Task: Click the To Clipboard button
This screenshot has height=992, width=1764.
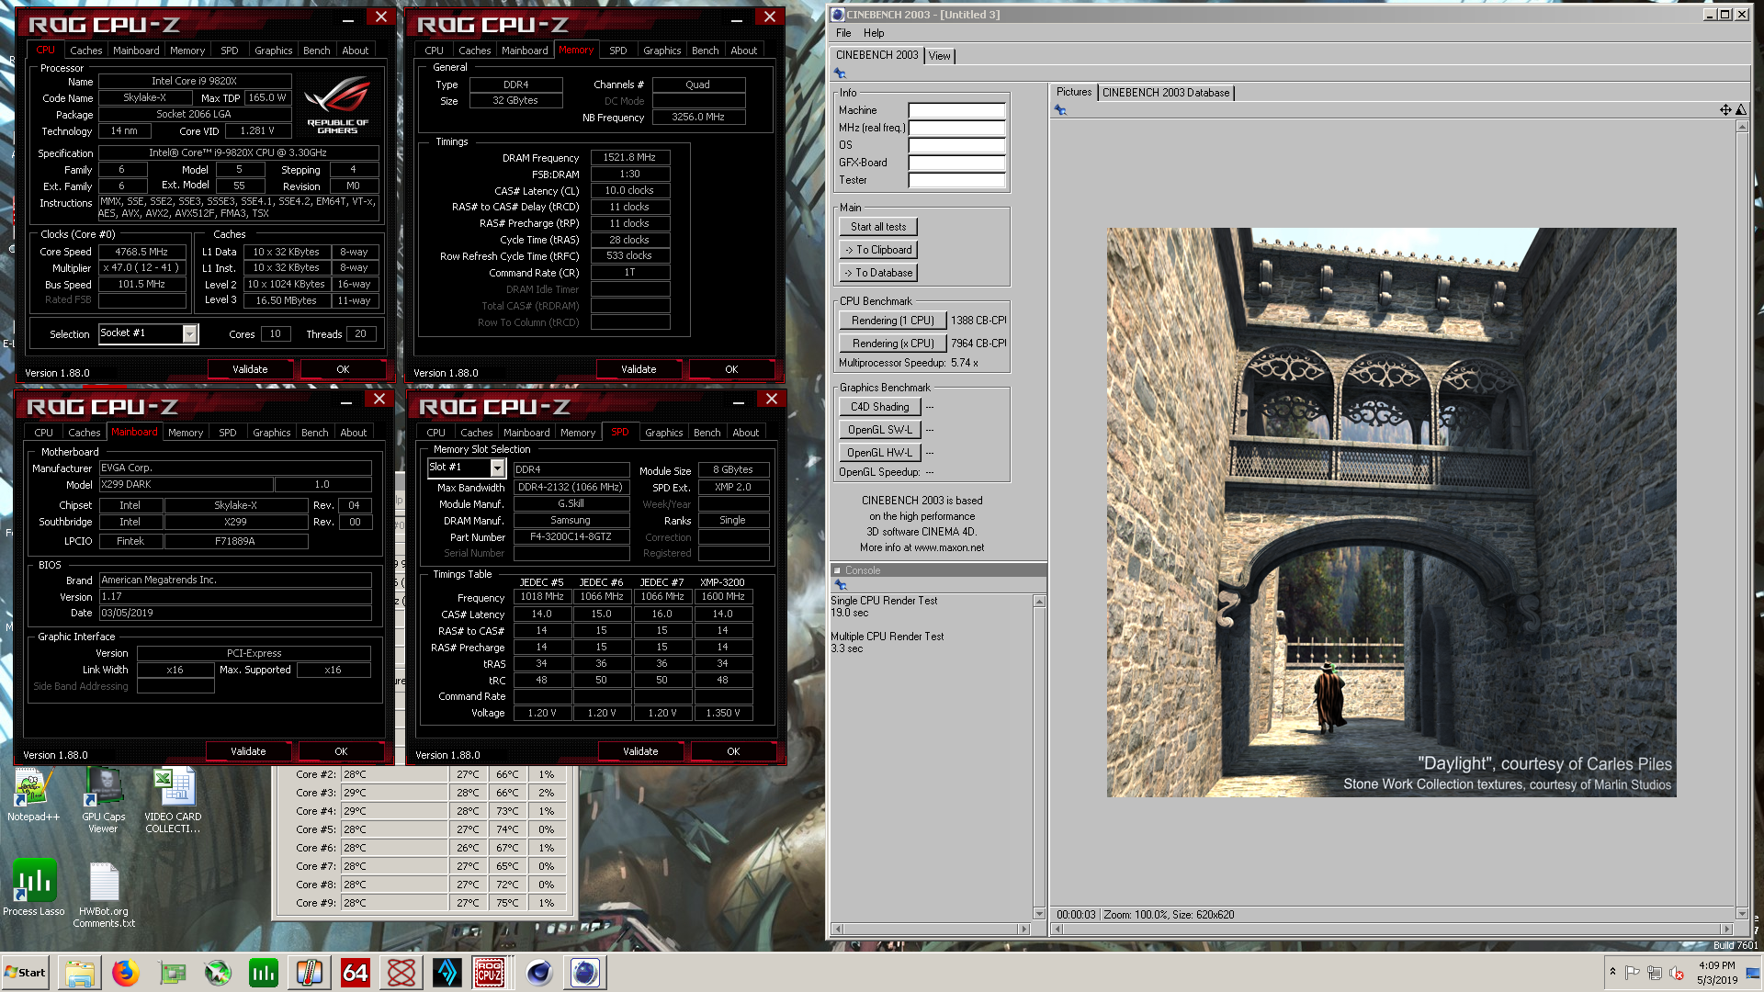Action: pyautogui.click(x=878, y=250)
